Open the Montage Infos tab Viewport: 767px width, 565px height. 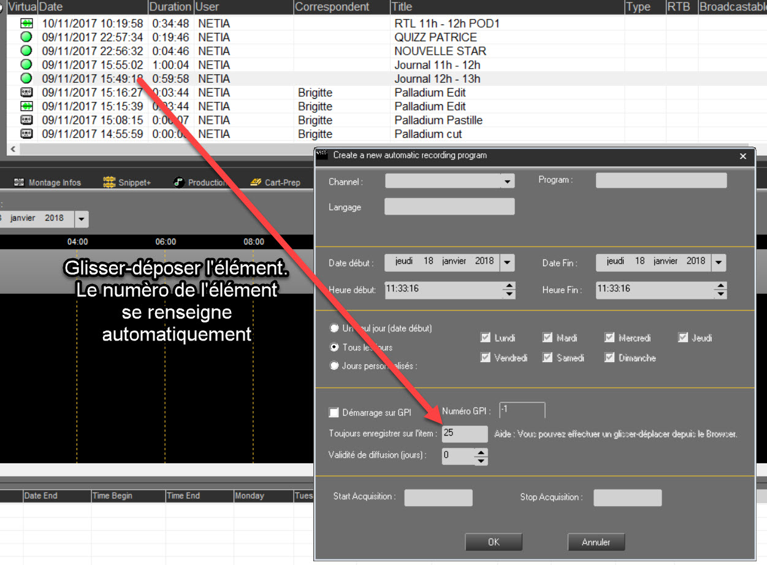(48, 182)
